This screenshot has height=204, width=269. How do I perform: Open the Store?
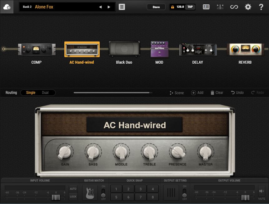click(x=156, y=7)
